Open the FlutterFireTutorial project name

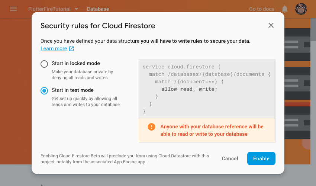(49, 9)
